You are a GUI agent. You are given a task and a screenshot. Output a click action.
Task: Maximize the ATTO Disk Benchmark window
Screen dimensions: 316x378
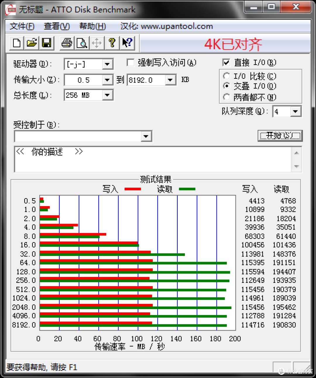[271, 7]
